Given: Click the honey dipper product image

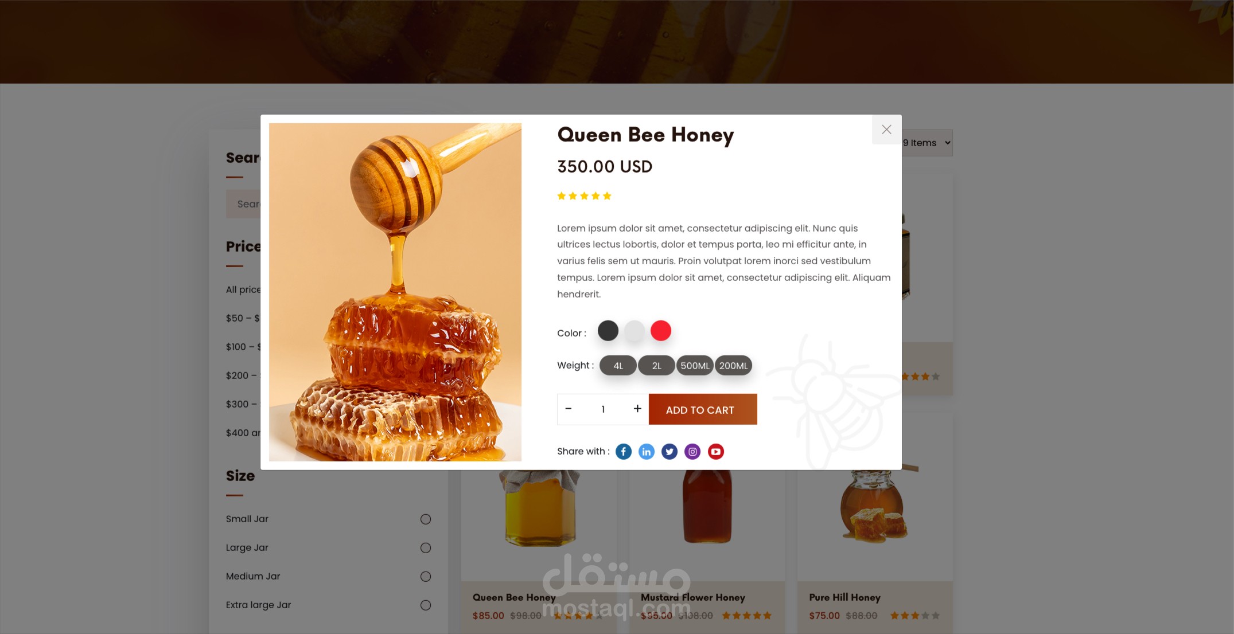Looking at the screenshot, I should point(395,292).
